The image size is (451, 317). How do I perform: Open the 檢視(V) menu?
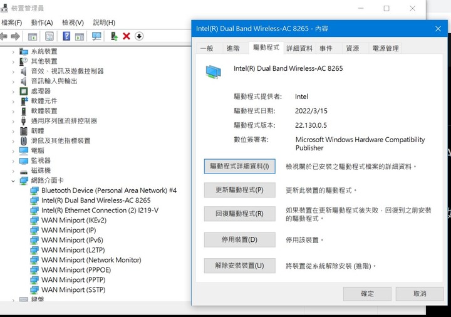[x=73, y=23]
